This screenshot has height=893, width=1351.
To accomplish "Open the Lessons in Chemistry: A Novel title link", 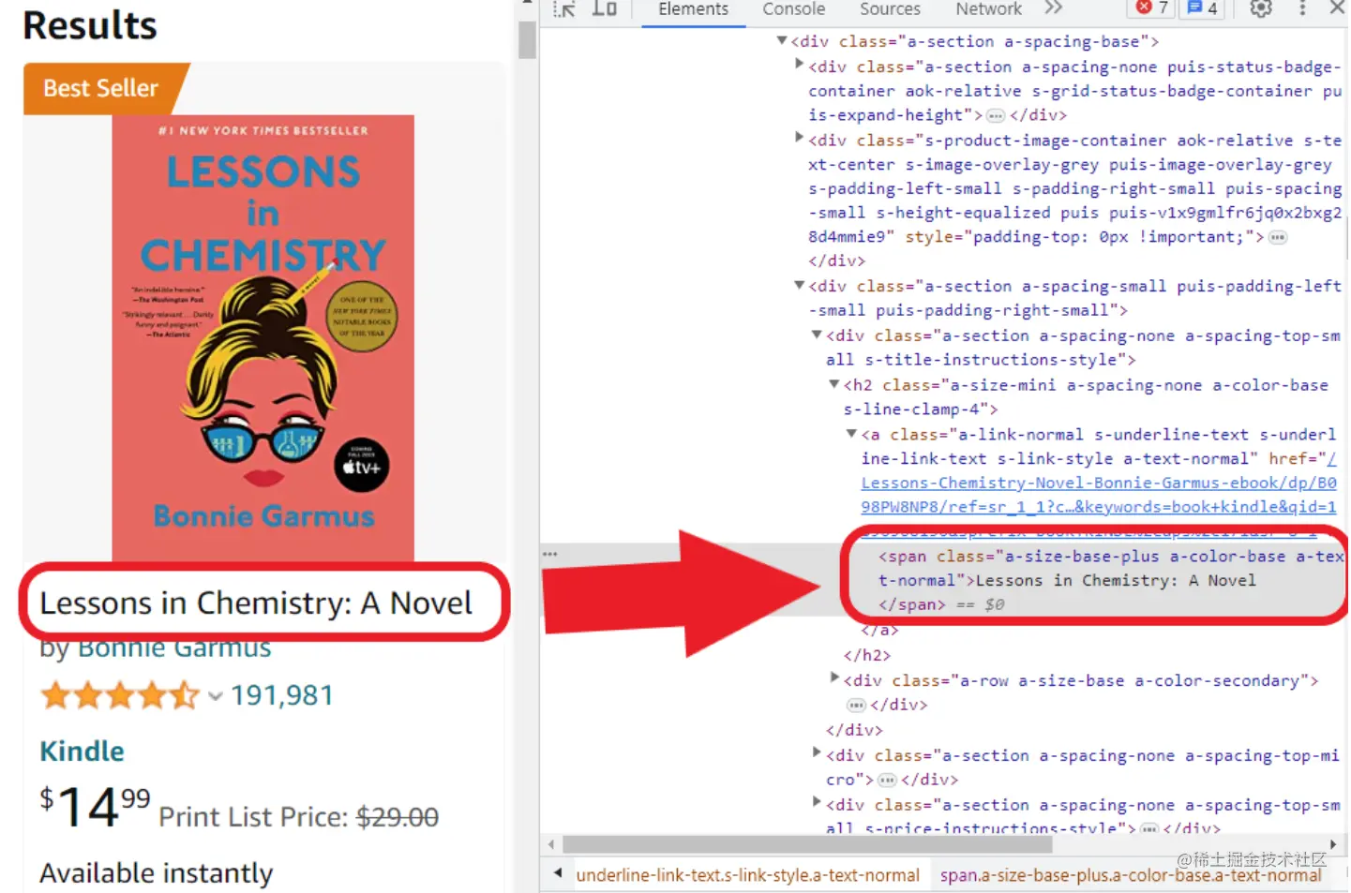I will [x=256, y=603].
